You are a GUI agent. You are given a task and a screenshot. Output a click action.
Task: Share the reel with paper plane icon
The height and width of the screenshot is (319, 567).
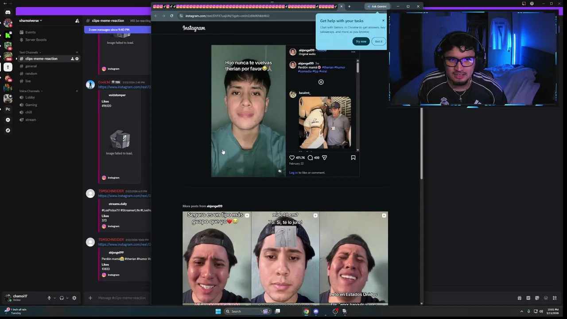(x=324, y=157)
